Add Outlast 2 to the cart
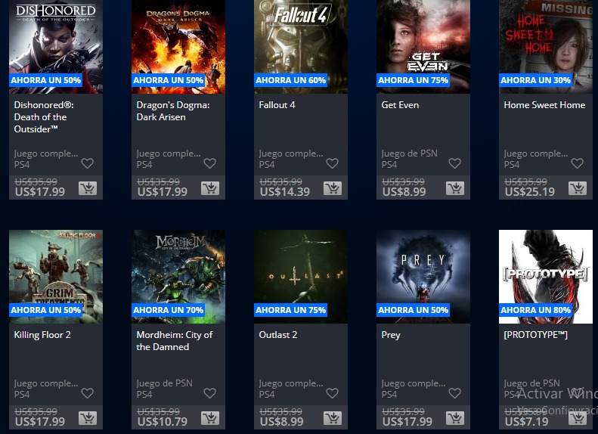This screenshot has width=598, height=434. tap(333, 418)
